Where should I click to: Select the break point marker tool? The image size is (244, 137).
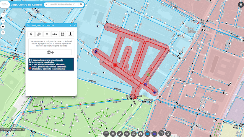tap(31, 34)
